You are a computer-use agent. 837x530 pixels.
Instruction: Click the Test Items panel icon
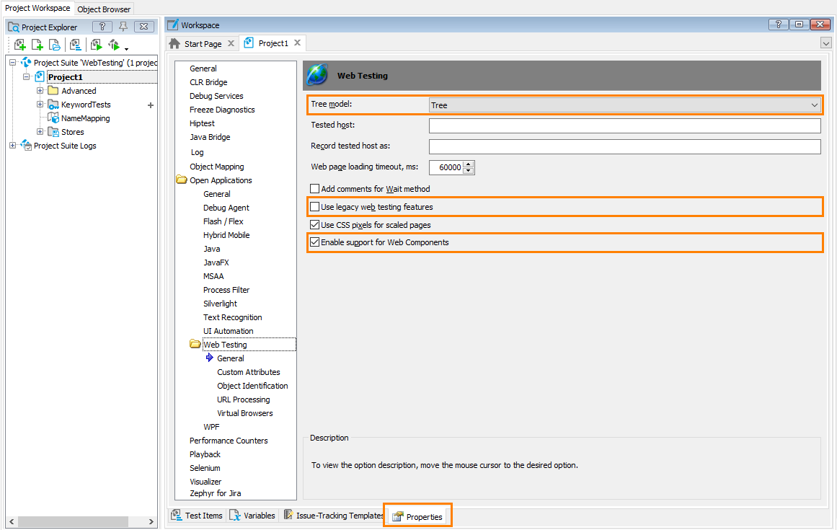click(x=196, y=515)
